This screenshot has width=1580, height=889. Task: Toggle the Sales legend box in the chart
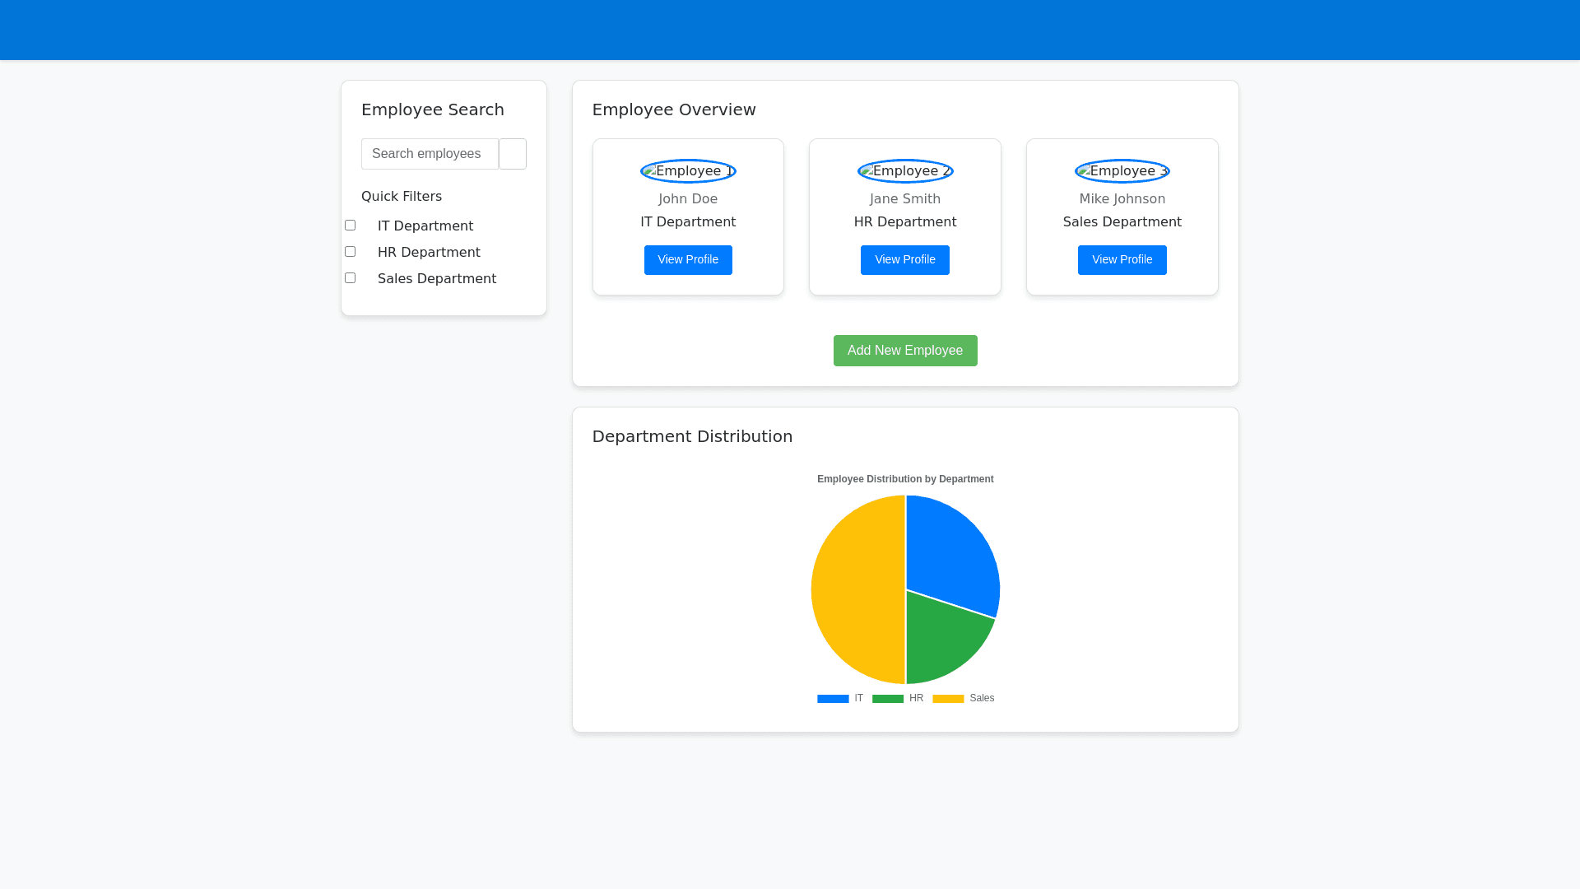(x=948, y=699)
